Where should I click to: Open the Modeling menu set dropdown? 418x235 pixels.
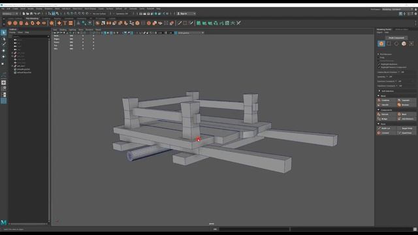tap(10, 14)
